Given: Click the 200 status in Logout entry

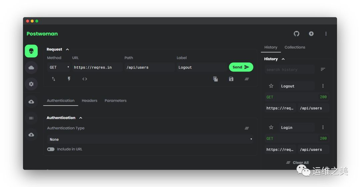Looking at the screenshot, I should [x=323, y=97].
